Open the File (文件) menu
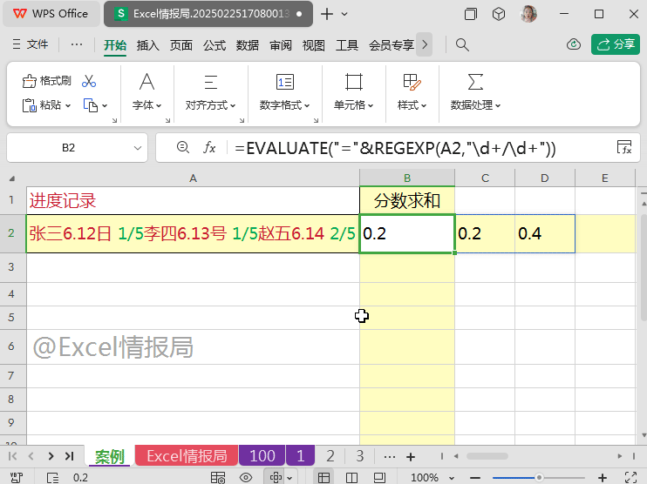This screenshot has height=484, width=647. [x=31, y=44]
